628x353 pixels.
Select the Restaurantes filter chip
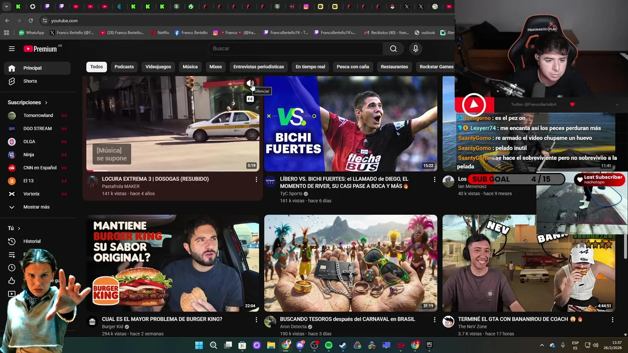[x=394, y=67]
